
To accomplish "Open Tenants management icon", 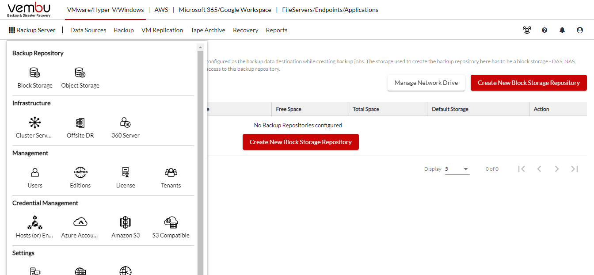I will 171,172.
